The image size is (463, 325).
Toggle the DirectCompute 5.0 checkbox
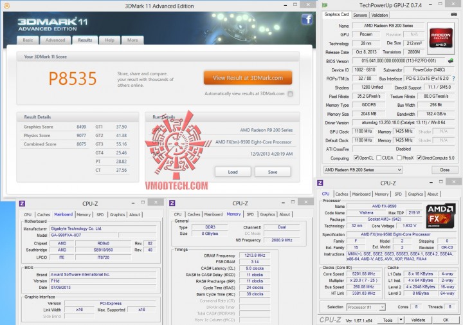click(419, 158)
